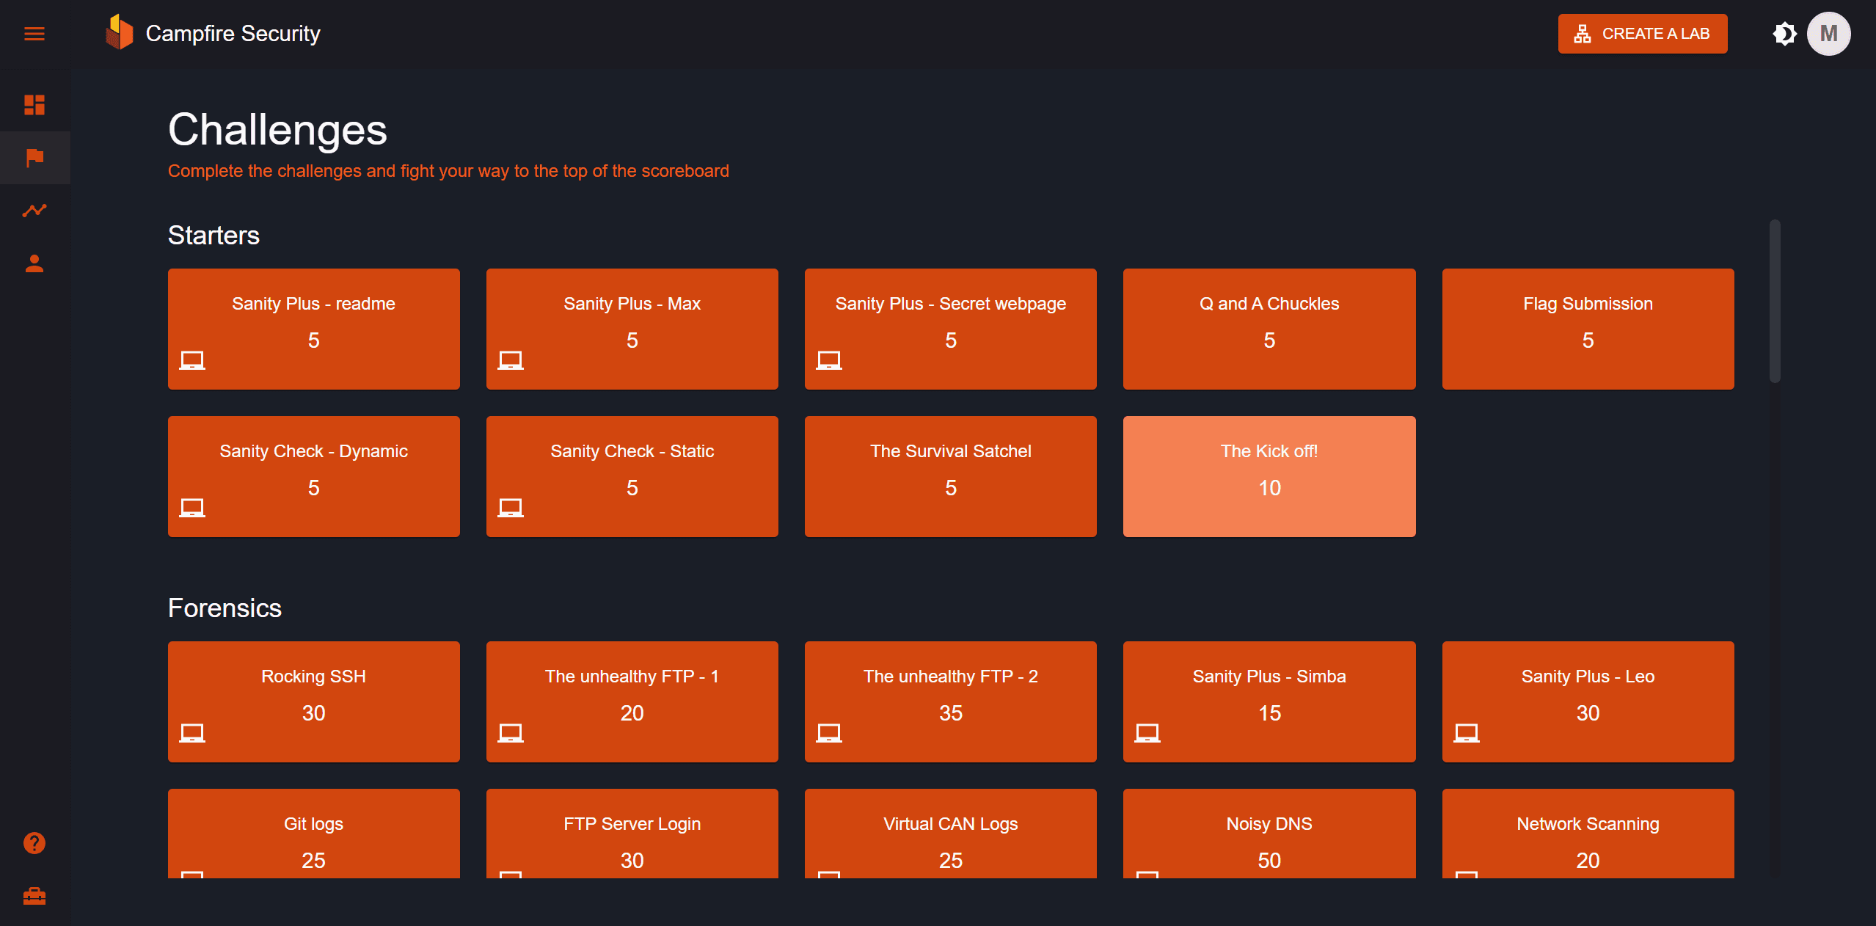Screen dimensions: 1876x926
Task: Open the Q and A Chuckles card
Action: pos(1269,328)
